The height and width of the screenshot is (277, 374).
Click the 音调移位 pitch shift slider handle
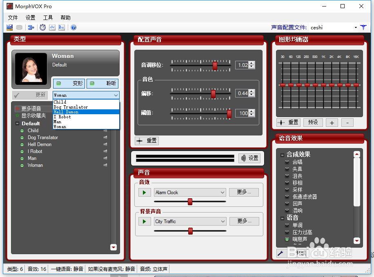pyautogui.click(x=215, y=66)
